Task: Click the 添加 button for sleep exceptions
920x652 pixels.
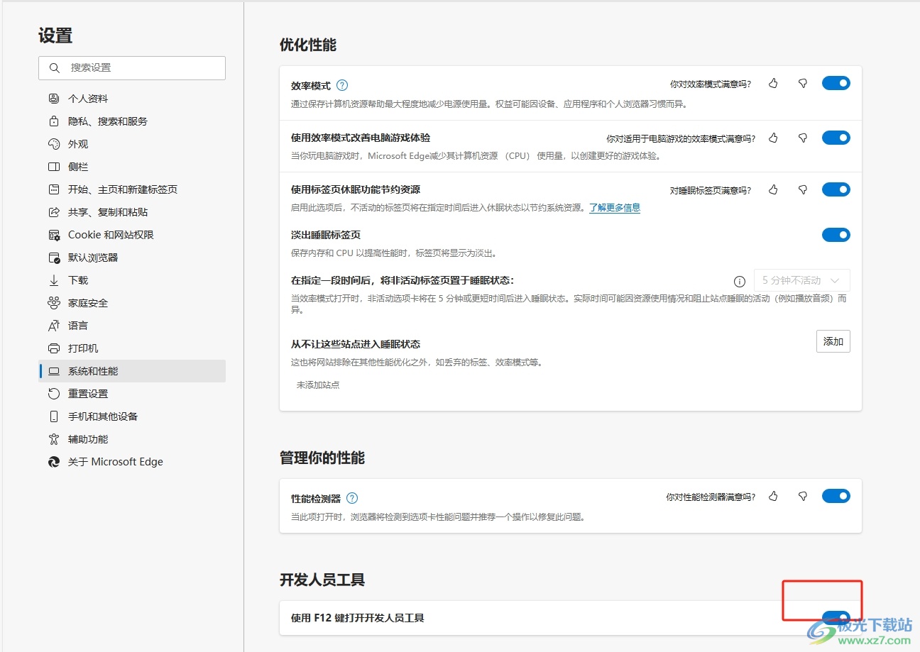Action: pyautogui.click(x=833, y=341)
